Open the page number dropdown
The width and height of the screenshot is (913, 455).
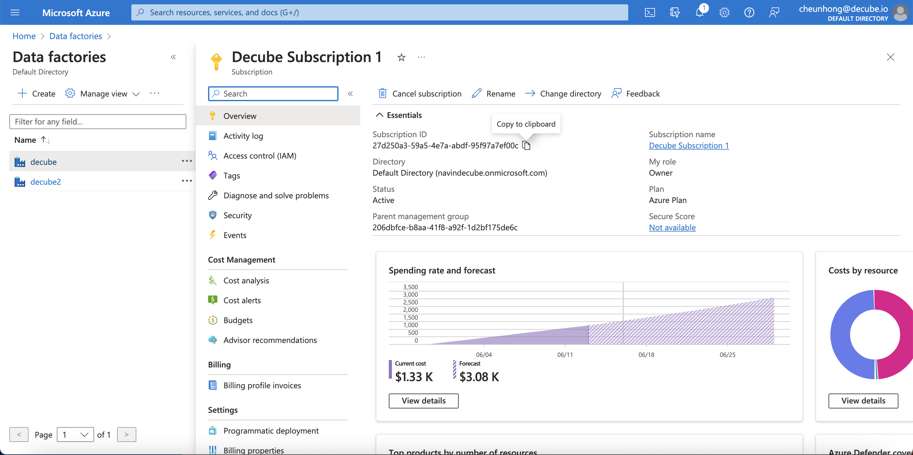[75, 435]
